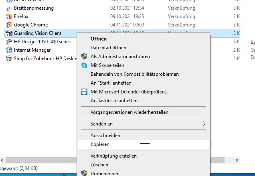Screen dimensions: 255x176
Task: Click the Breitbandmessung file name
Action: (x=34, y=8)
